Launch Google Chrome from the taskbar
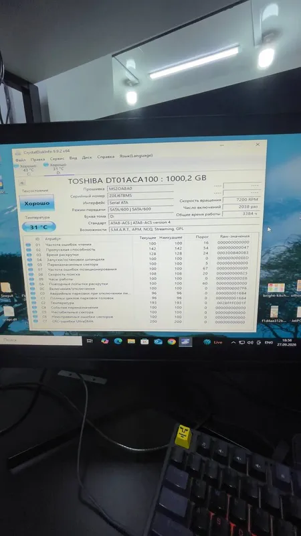 click(172, 342)
